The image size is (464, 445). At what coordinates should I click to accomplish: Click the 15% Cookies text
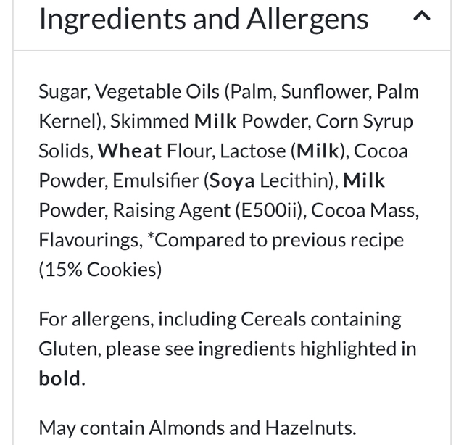[100, 270]
